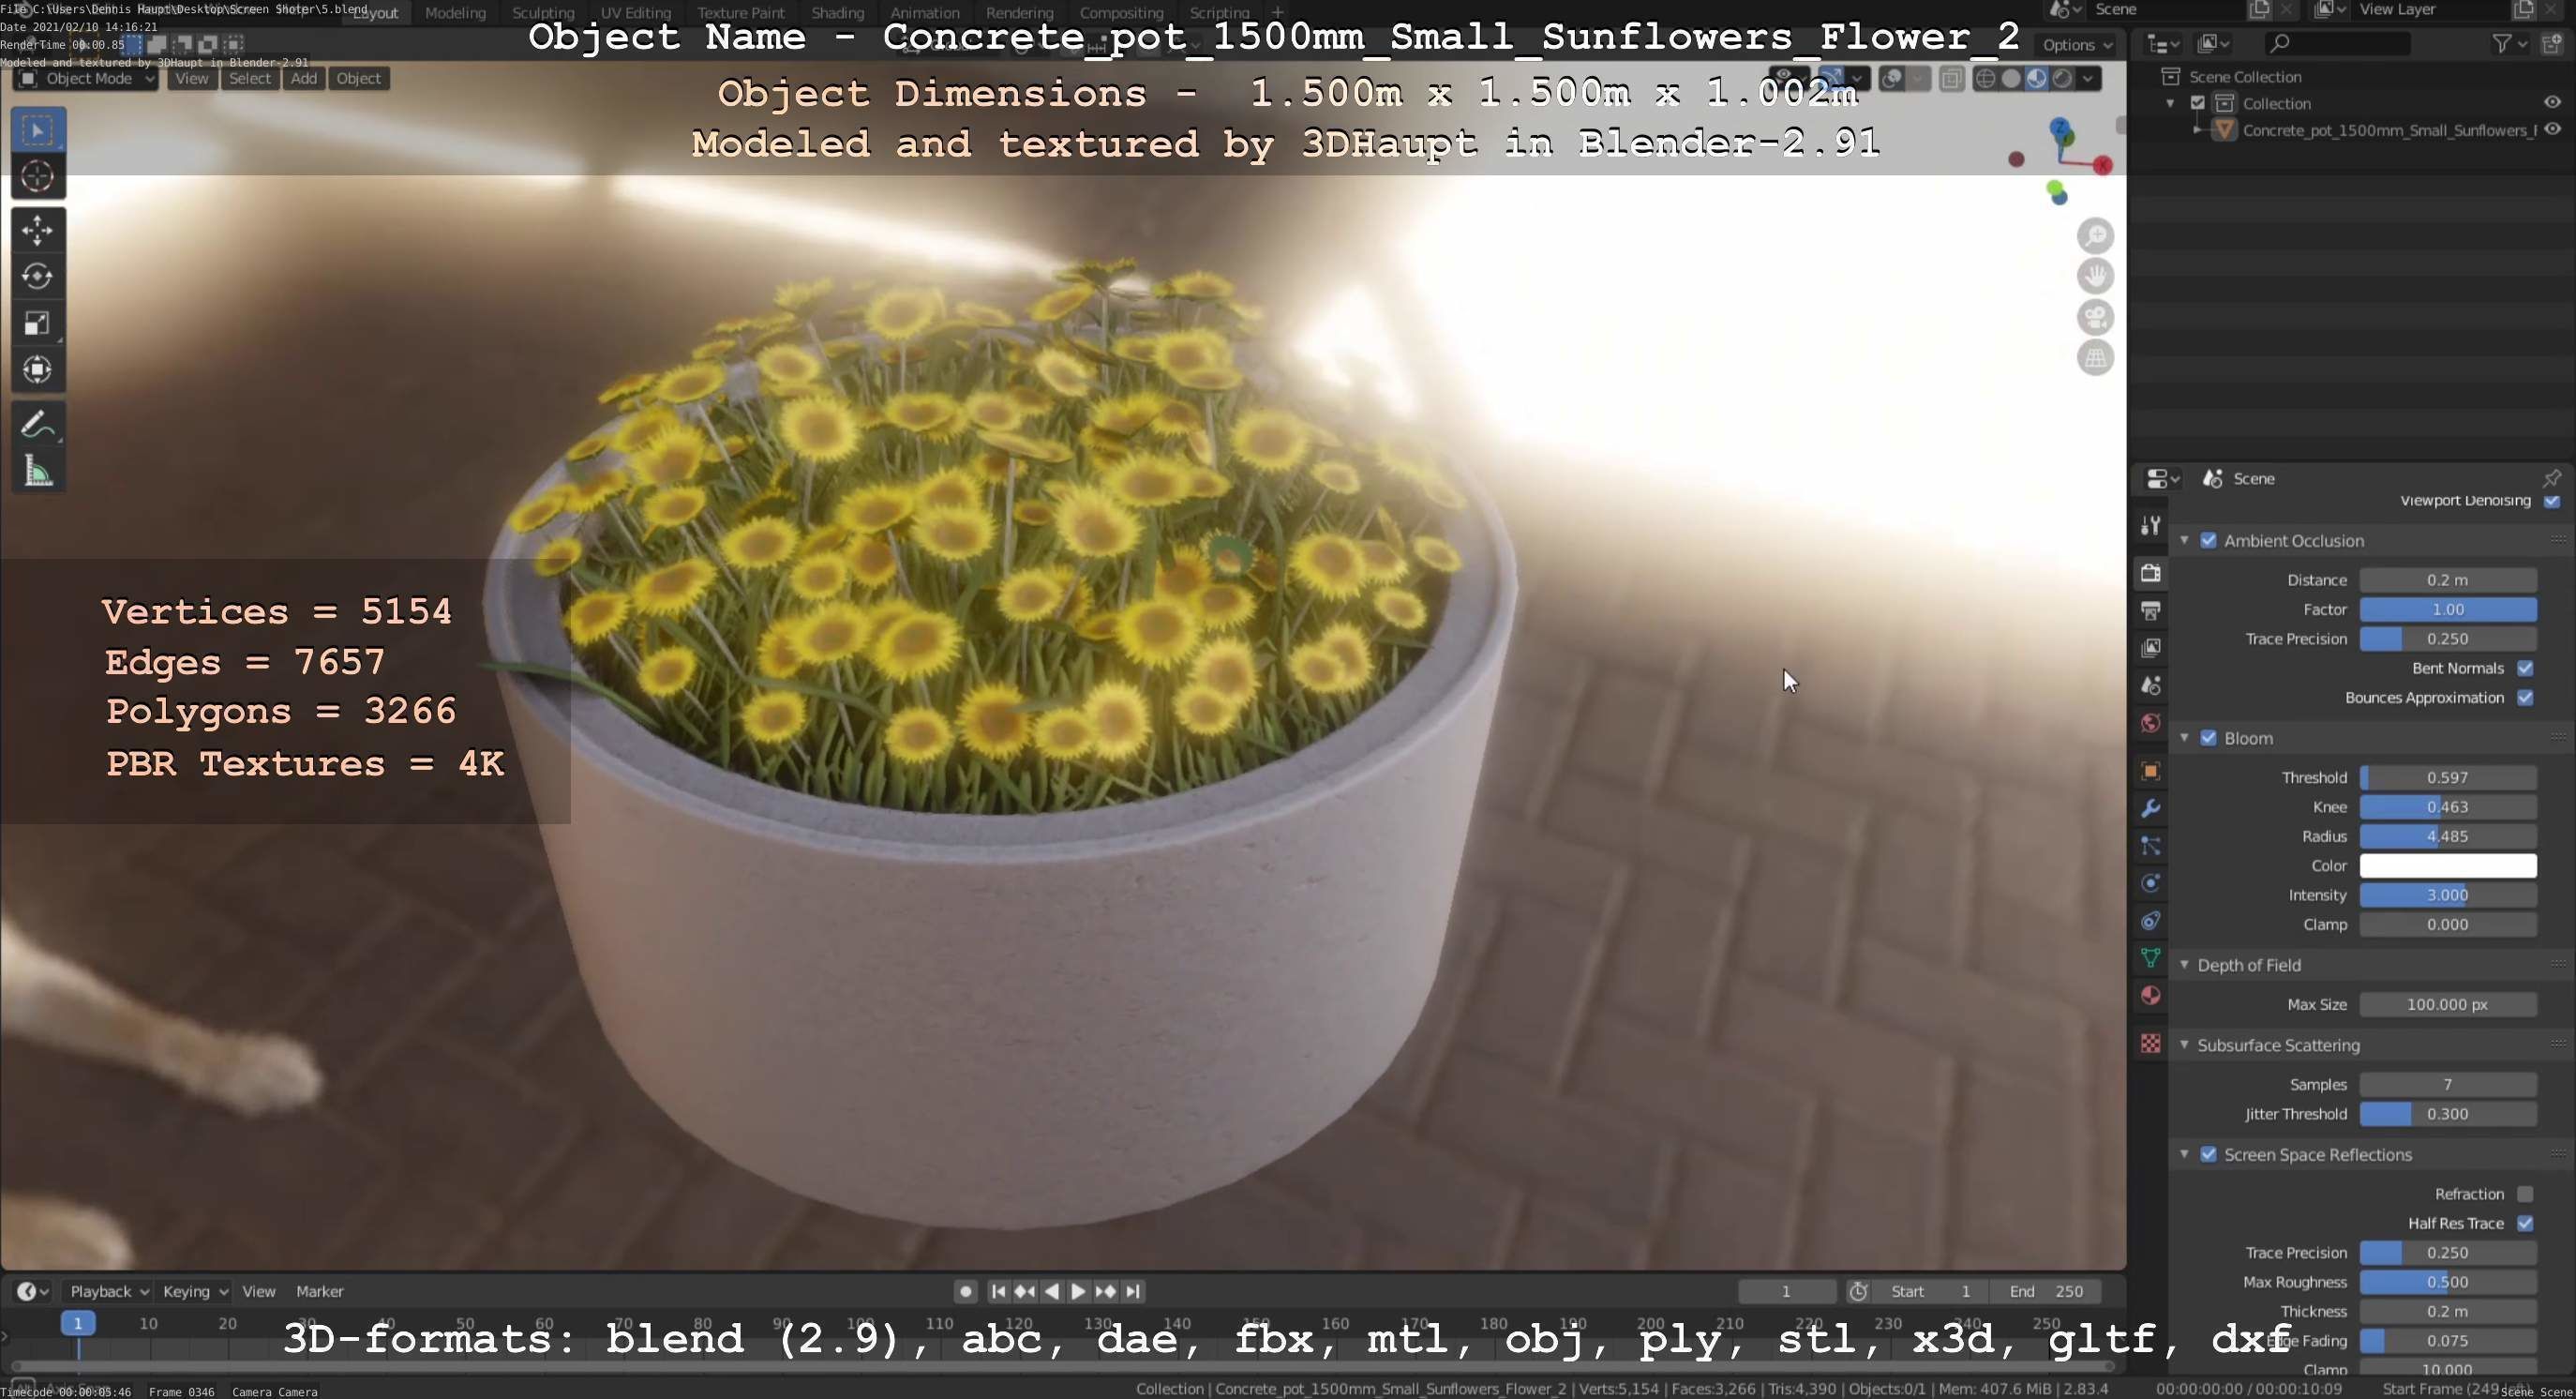Activate the 3D Cursor tool

tap(37, 177)
